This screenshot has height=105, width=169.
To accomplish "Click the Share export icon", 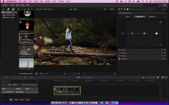I will (x=165, y=5).
